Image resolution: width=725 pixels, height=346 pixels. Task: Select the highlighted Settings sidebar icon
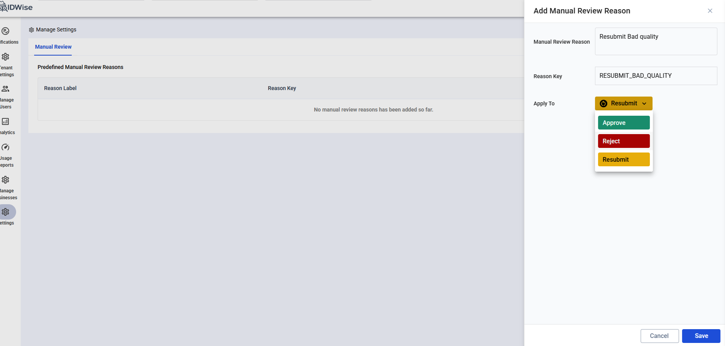pos(6,212)
